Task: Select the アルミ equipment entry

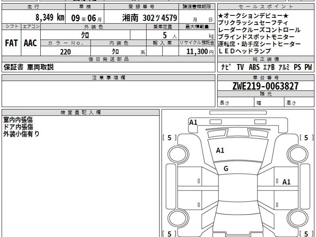Action: pyautogui.click(x=284, y=67)
